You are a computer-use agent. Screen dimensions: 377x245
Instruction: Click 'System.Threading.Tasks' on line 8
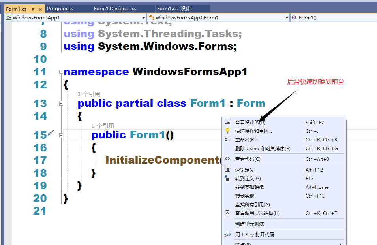[x=167, y=34]
